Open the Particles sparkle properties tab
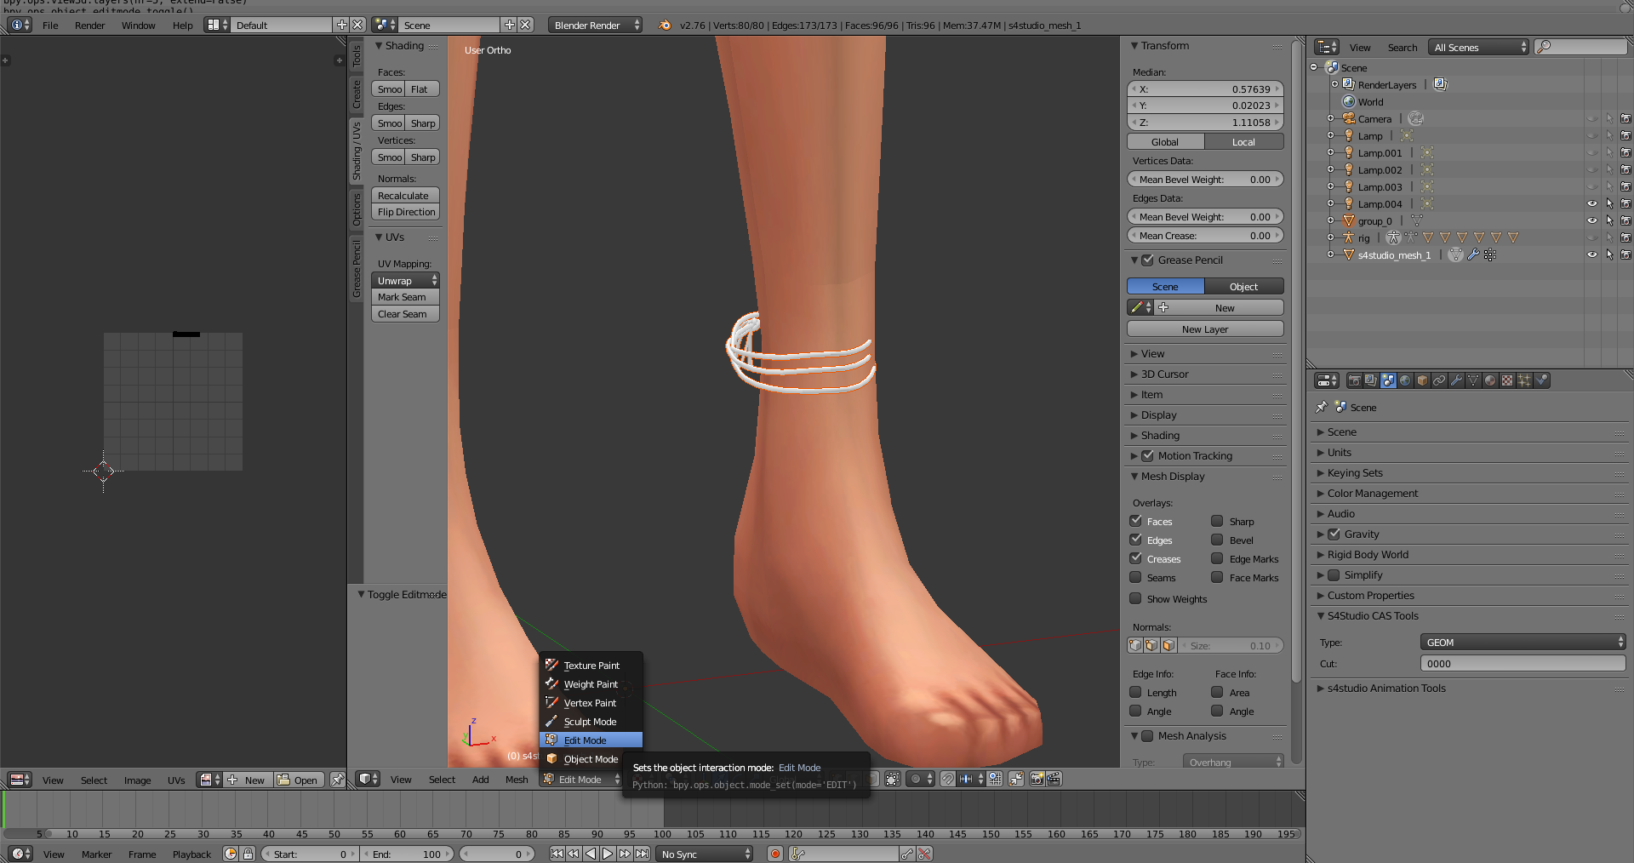The image size is (1634, 863). 1524,380
